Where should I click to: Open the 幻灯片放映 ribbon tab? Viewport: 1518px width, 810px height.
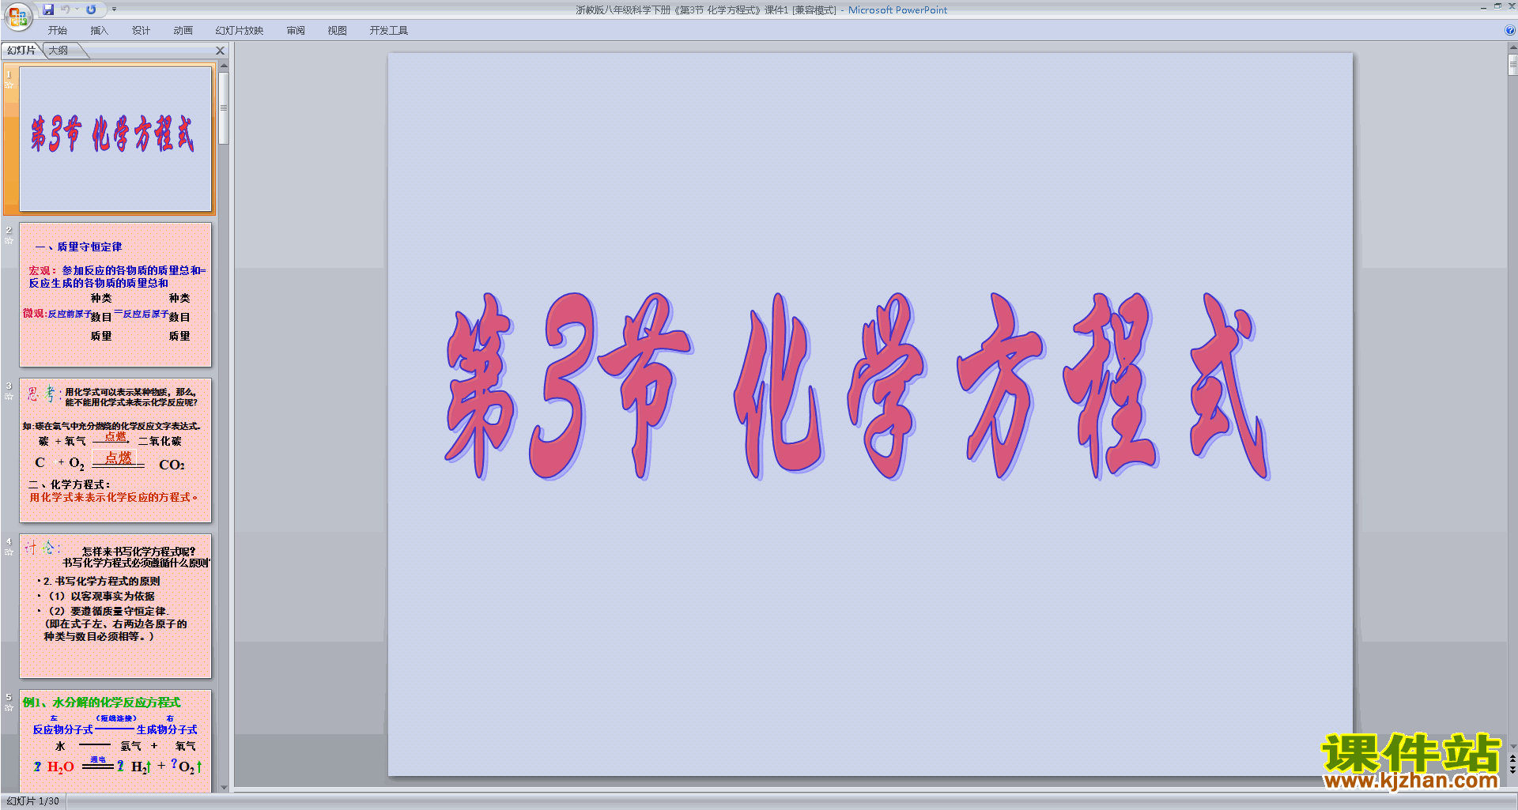[x=240, y=31]
